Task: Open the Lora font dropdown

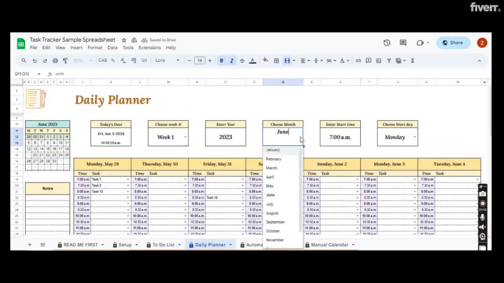Action: coord(167,61)
